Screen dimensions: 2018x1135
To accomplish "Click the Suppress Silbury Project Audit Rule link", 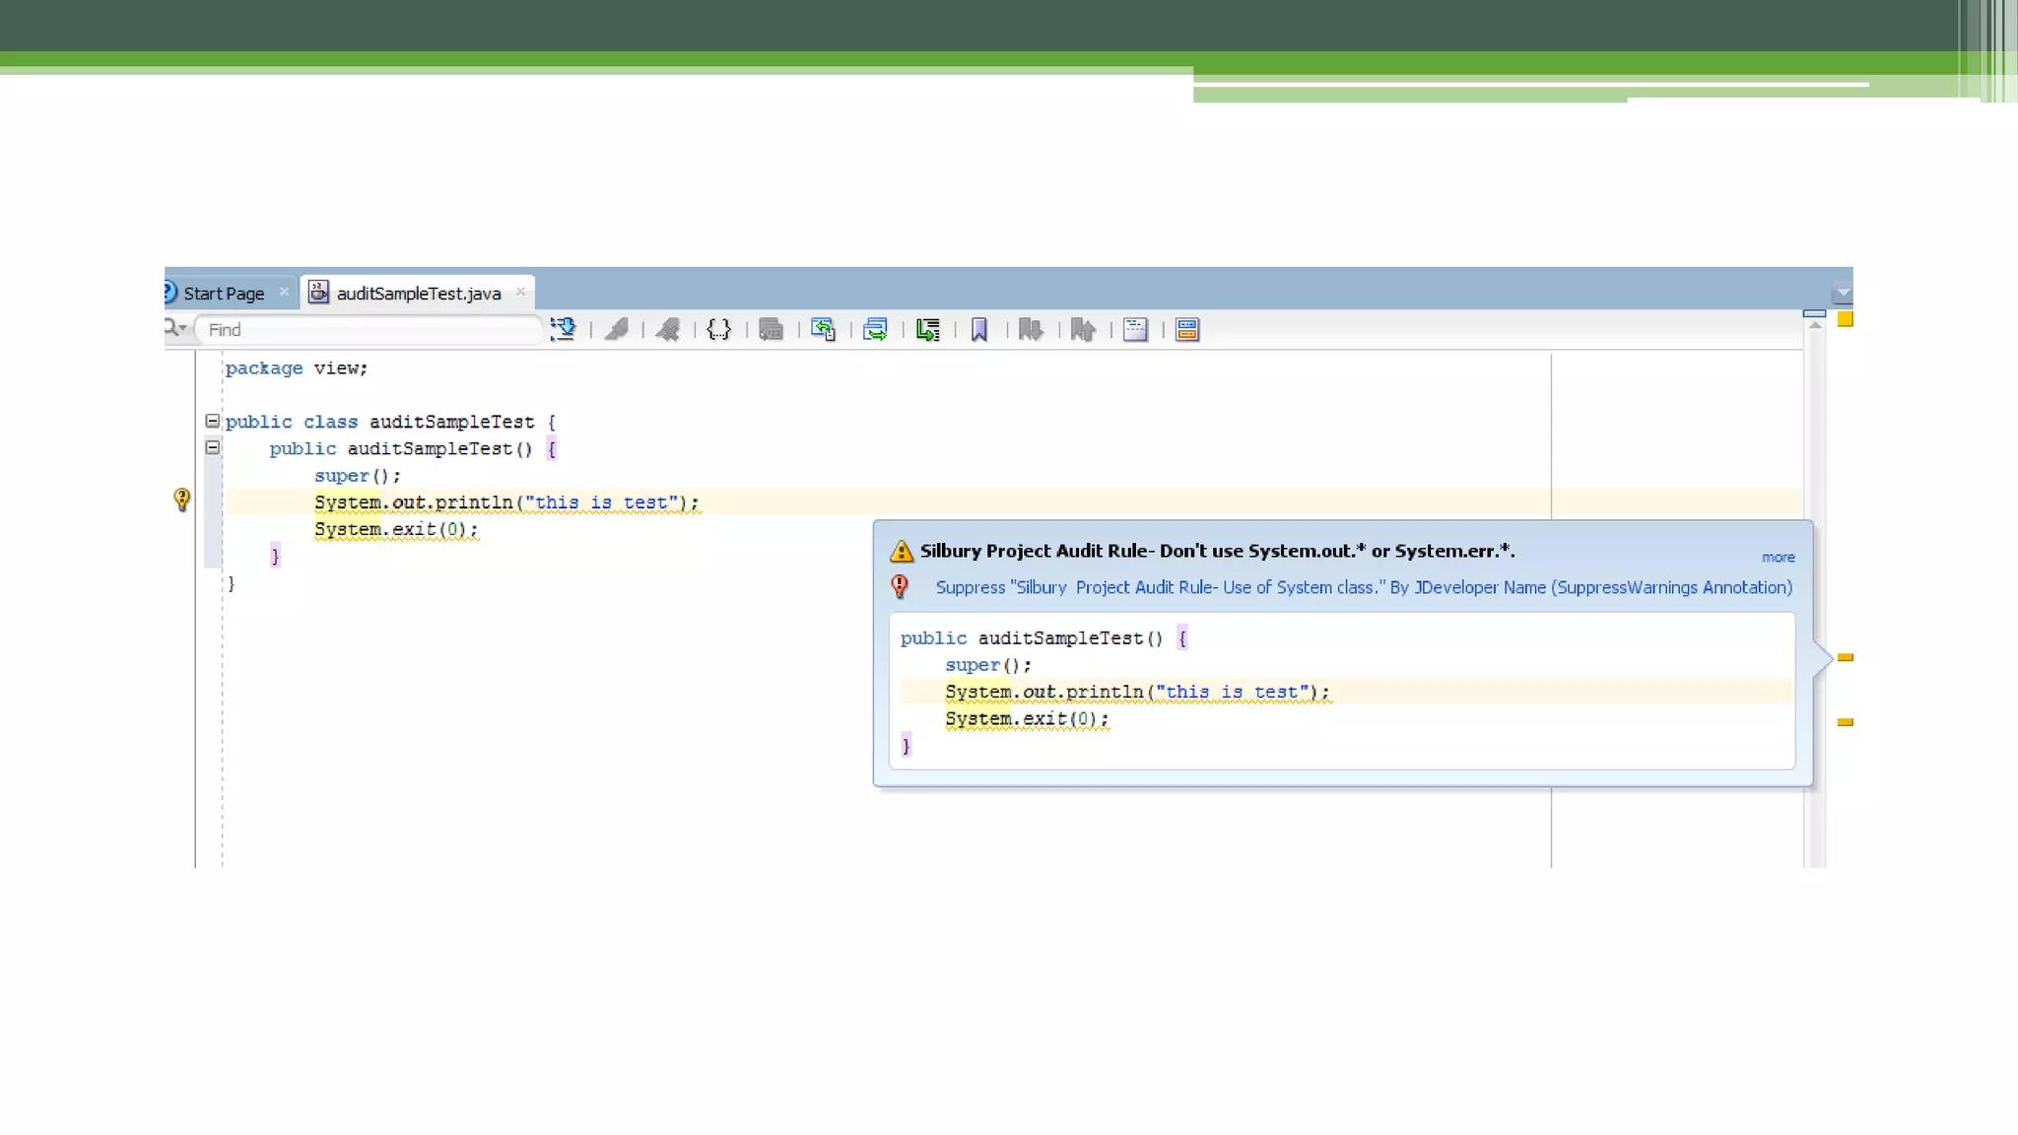I will [1363, 587].
